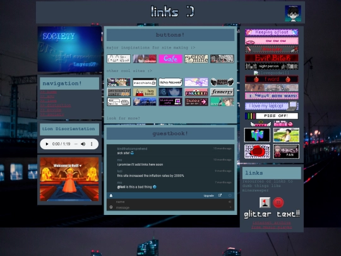Open the internet archive link
Viewport: 341px width, 256px height.
tap(272, 222)
